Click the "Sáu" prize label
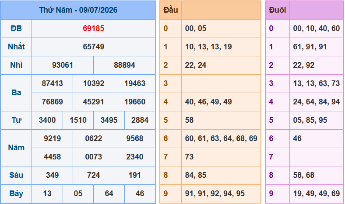The height and width of the screenshot is (204, 345). pos(16,175)
